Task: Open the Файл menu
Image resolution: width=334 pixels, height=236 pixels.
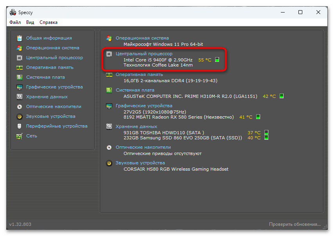Action: coord(15,22)
